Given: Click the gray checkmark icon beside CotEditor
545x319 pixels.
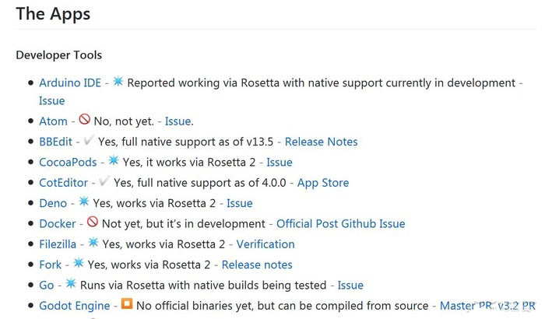Looking at the screenshot, I should 104,181.
